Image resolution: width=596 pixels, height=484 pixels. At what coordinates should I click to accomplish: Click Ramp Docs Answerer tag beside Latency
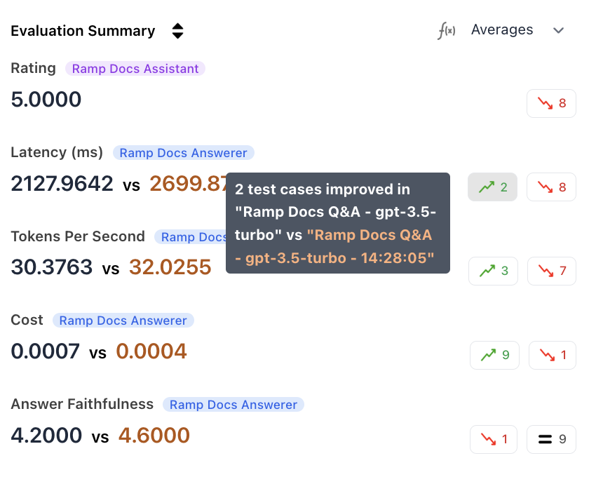(183, 153)
